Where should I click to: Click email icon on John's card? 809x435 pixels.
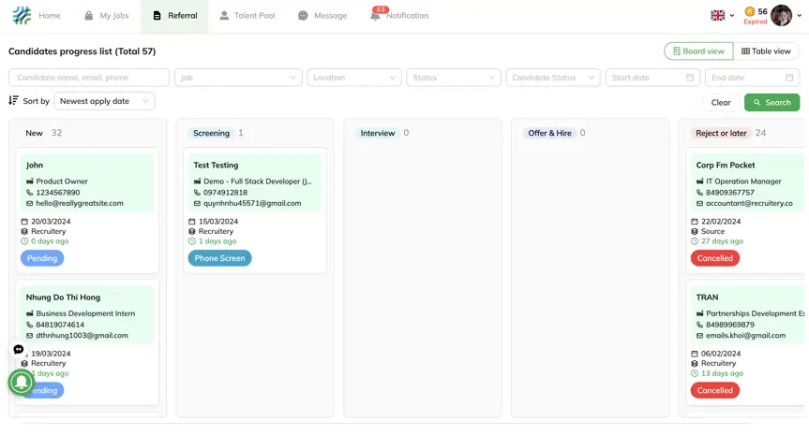point(29,203)
